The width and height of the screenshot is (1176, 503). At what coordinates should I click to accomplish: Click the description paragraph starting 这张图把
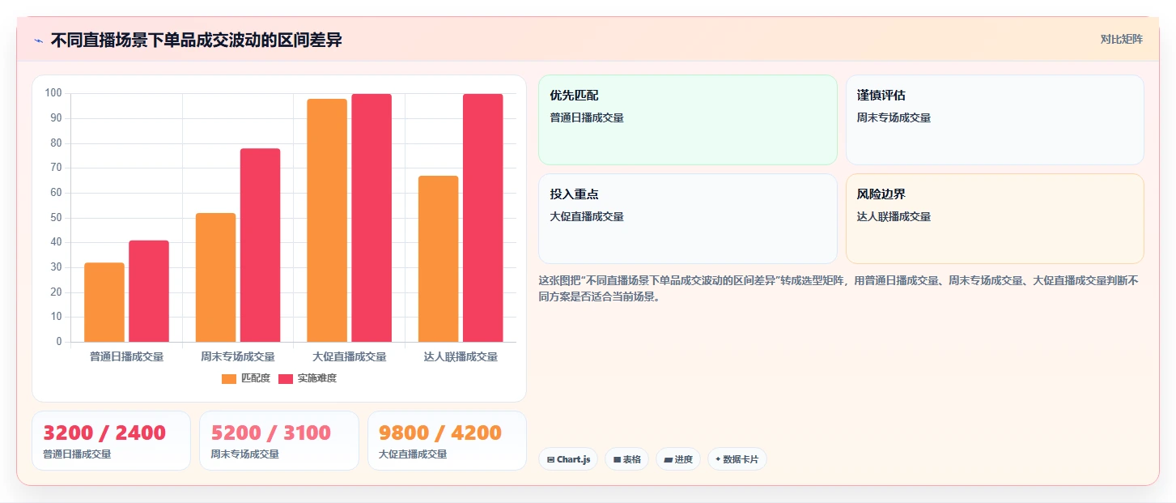(x=838, y=288)
